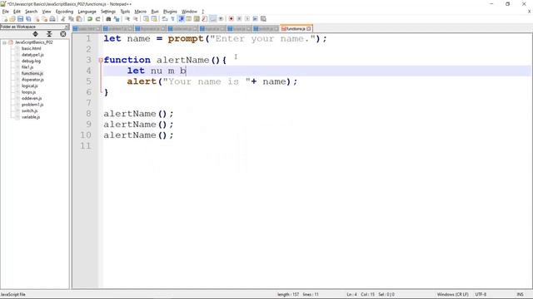
Task: Open loops.js from the workspace tree
Action: (28, 92)
